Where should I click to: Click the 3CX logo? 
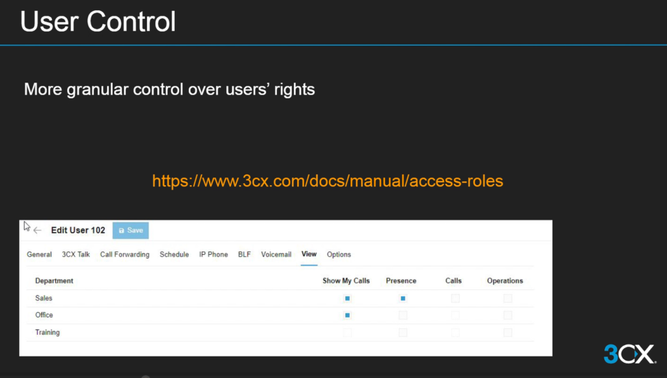pyautogui.click(x=629, y=354)
